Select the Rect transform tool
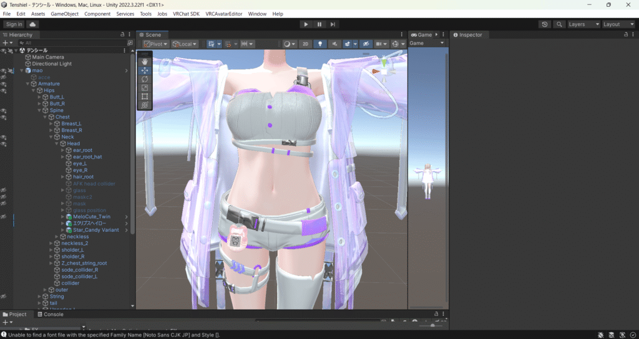Image resolution: width=639 pixels, height=339 pixels. [x=145, y=97]
